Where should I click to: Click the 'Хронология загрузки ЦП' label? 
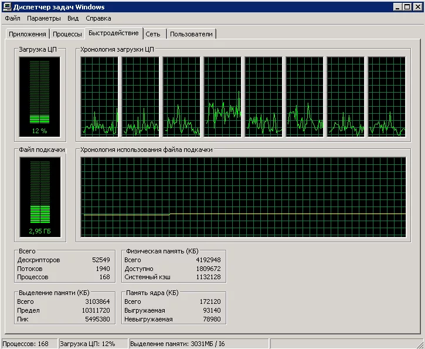[x=117, y=49]
